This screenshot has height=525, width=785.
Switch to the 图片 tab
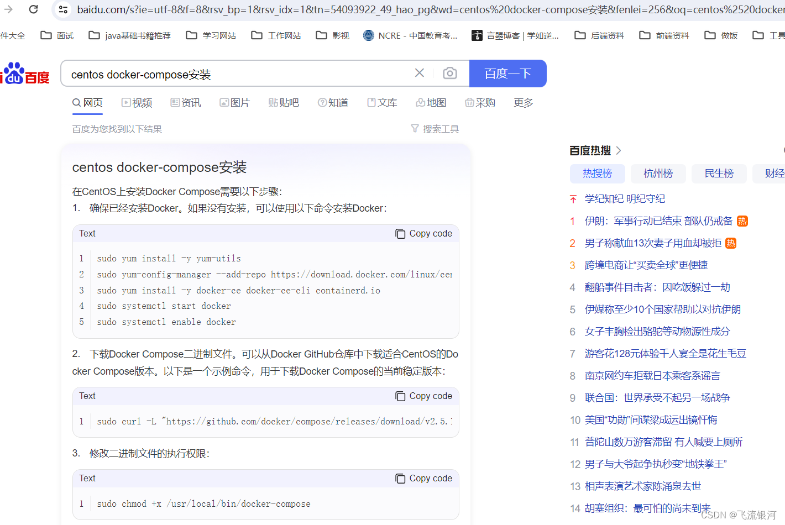point(234,103)
